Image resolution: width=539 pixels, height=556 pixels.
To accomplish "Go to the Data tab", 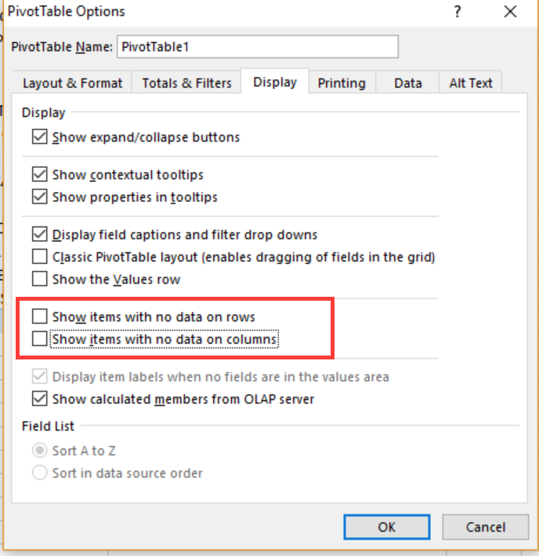I will coord(407,83).
